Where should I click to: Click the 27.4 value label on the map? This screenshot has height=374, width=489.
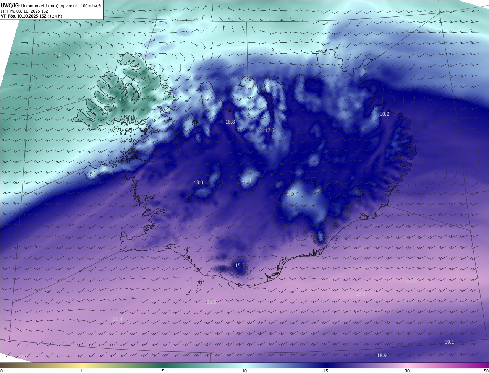pos(361,294)
